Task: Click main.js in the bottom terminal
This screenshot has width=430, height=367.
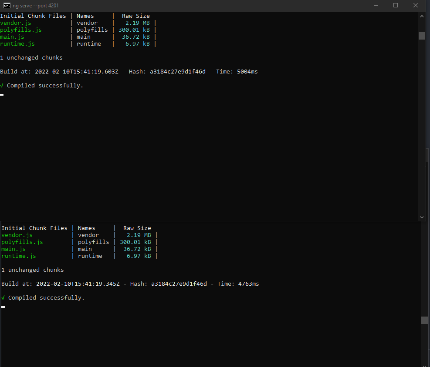Action: (14, 249)
